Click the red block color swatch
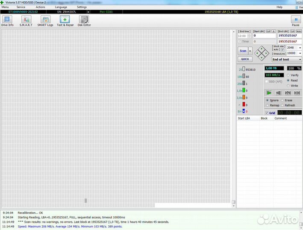The image size is (303, 230). pos(244,104)
